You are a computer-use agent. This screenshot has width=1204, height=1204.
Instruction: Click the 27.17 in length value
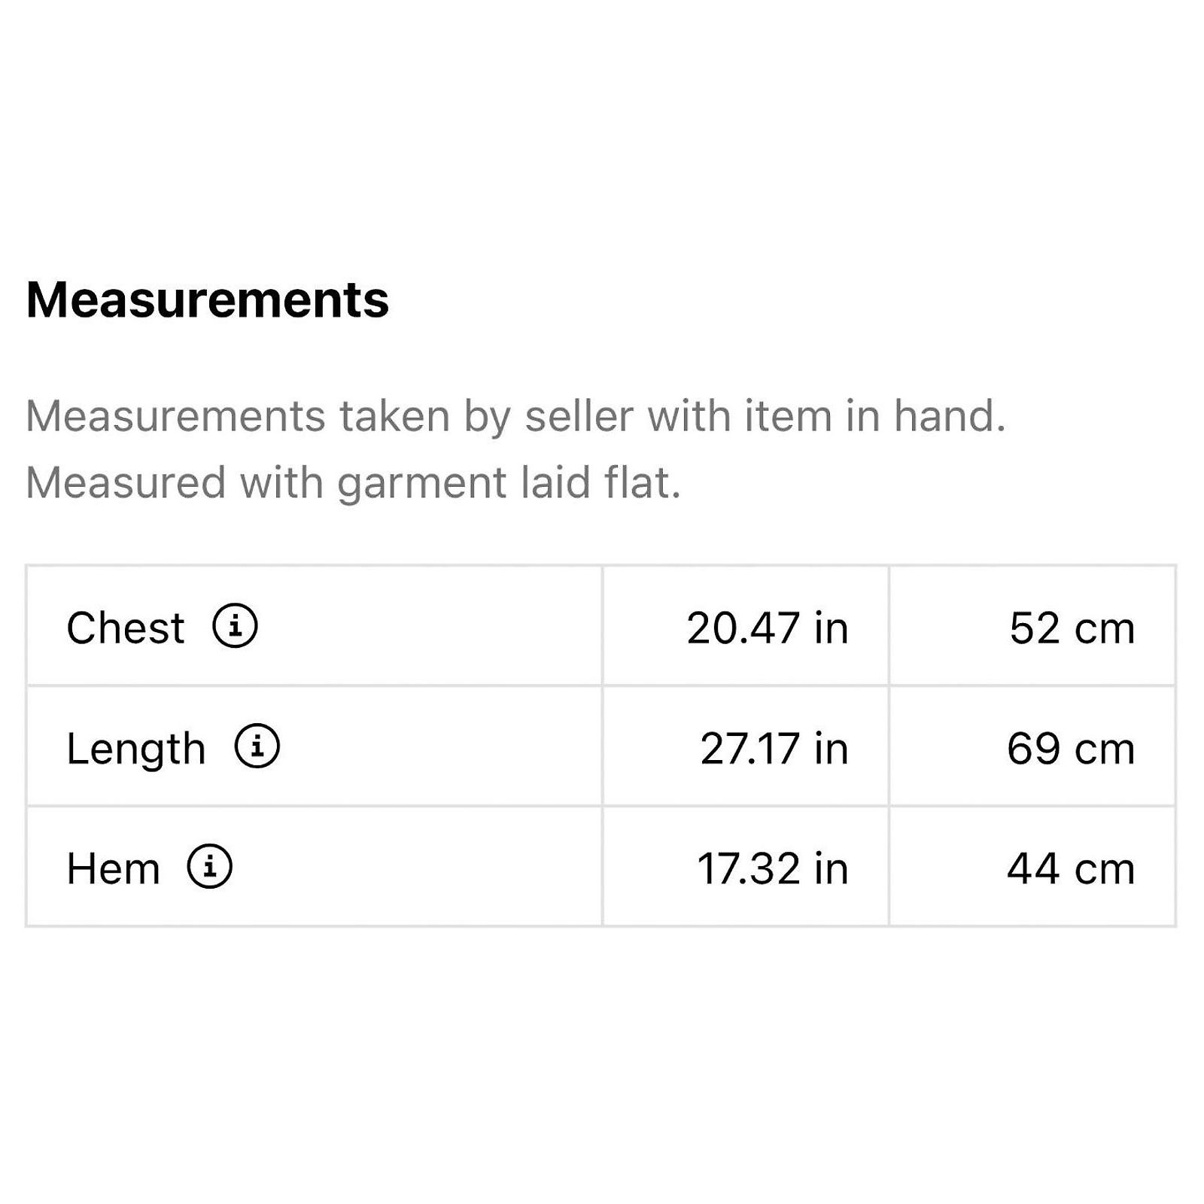coord(774,748)
